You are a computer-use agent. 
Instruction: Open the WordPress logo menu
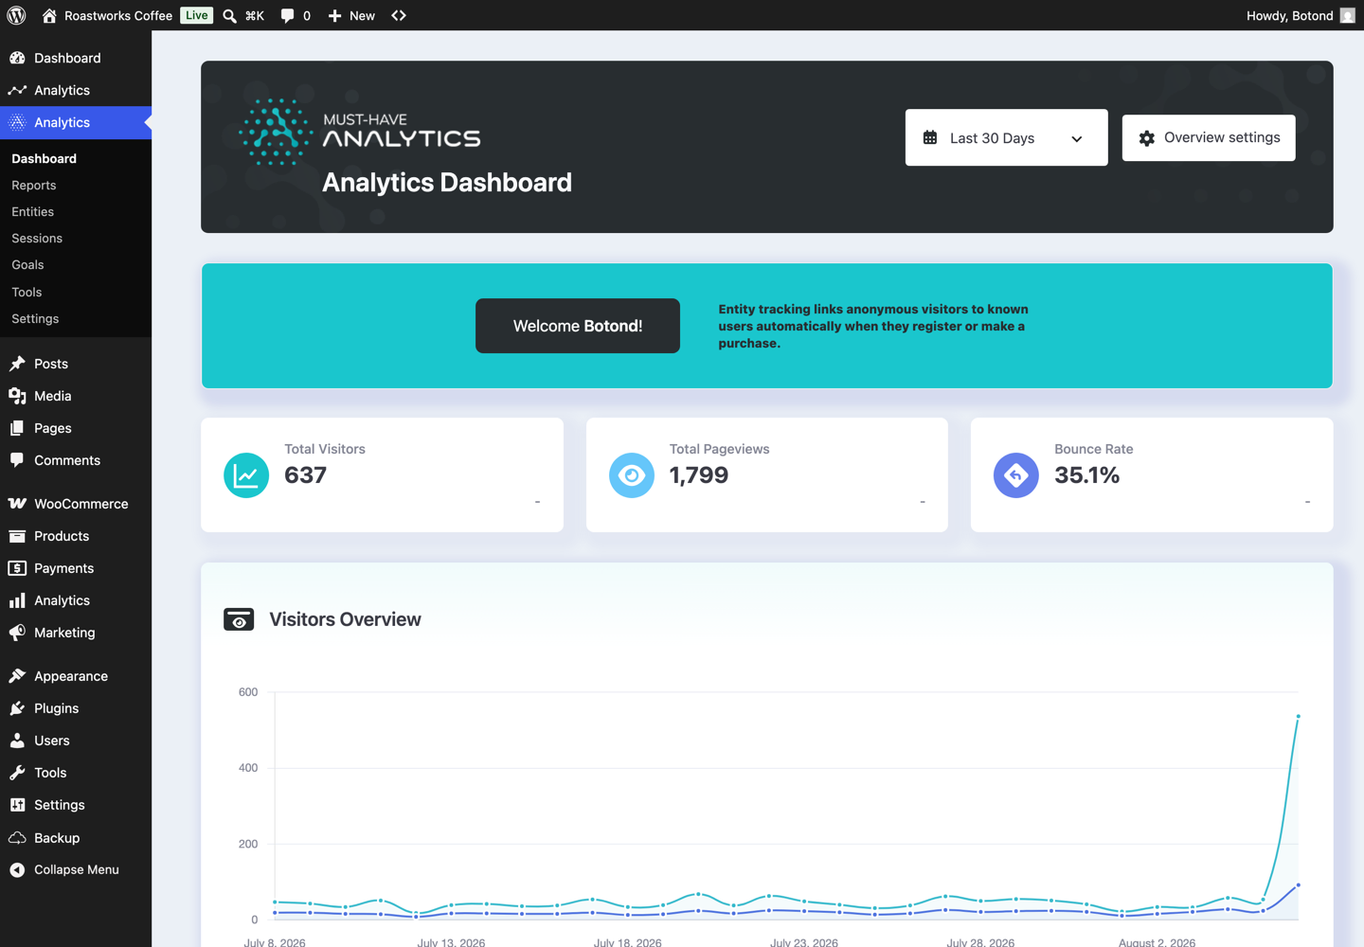click(16, 15)
